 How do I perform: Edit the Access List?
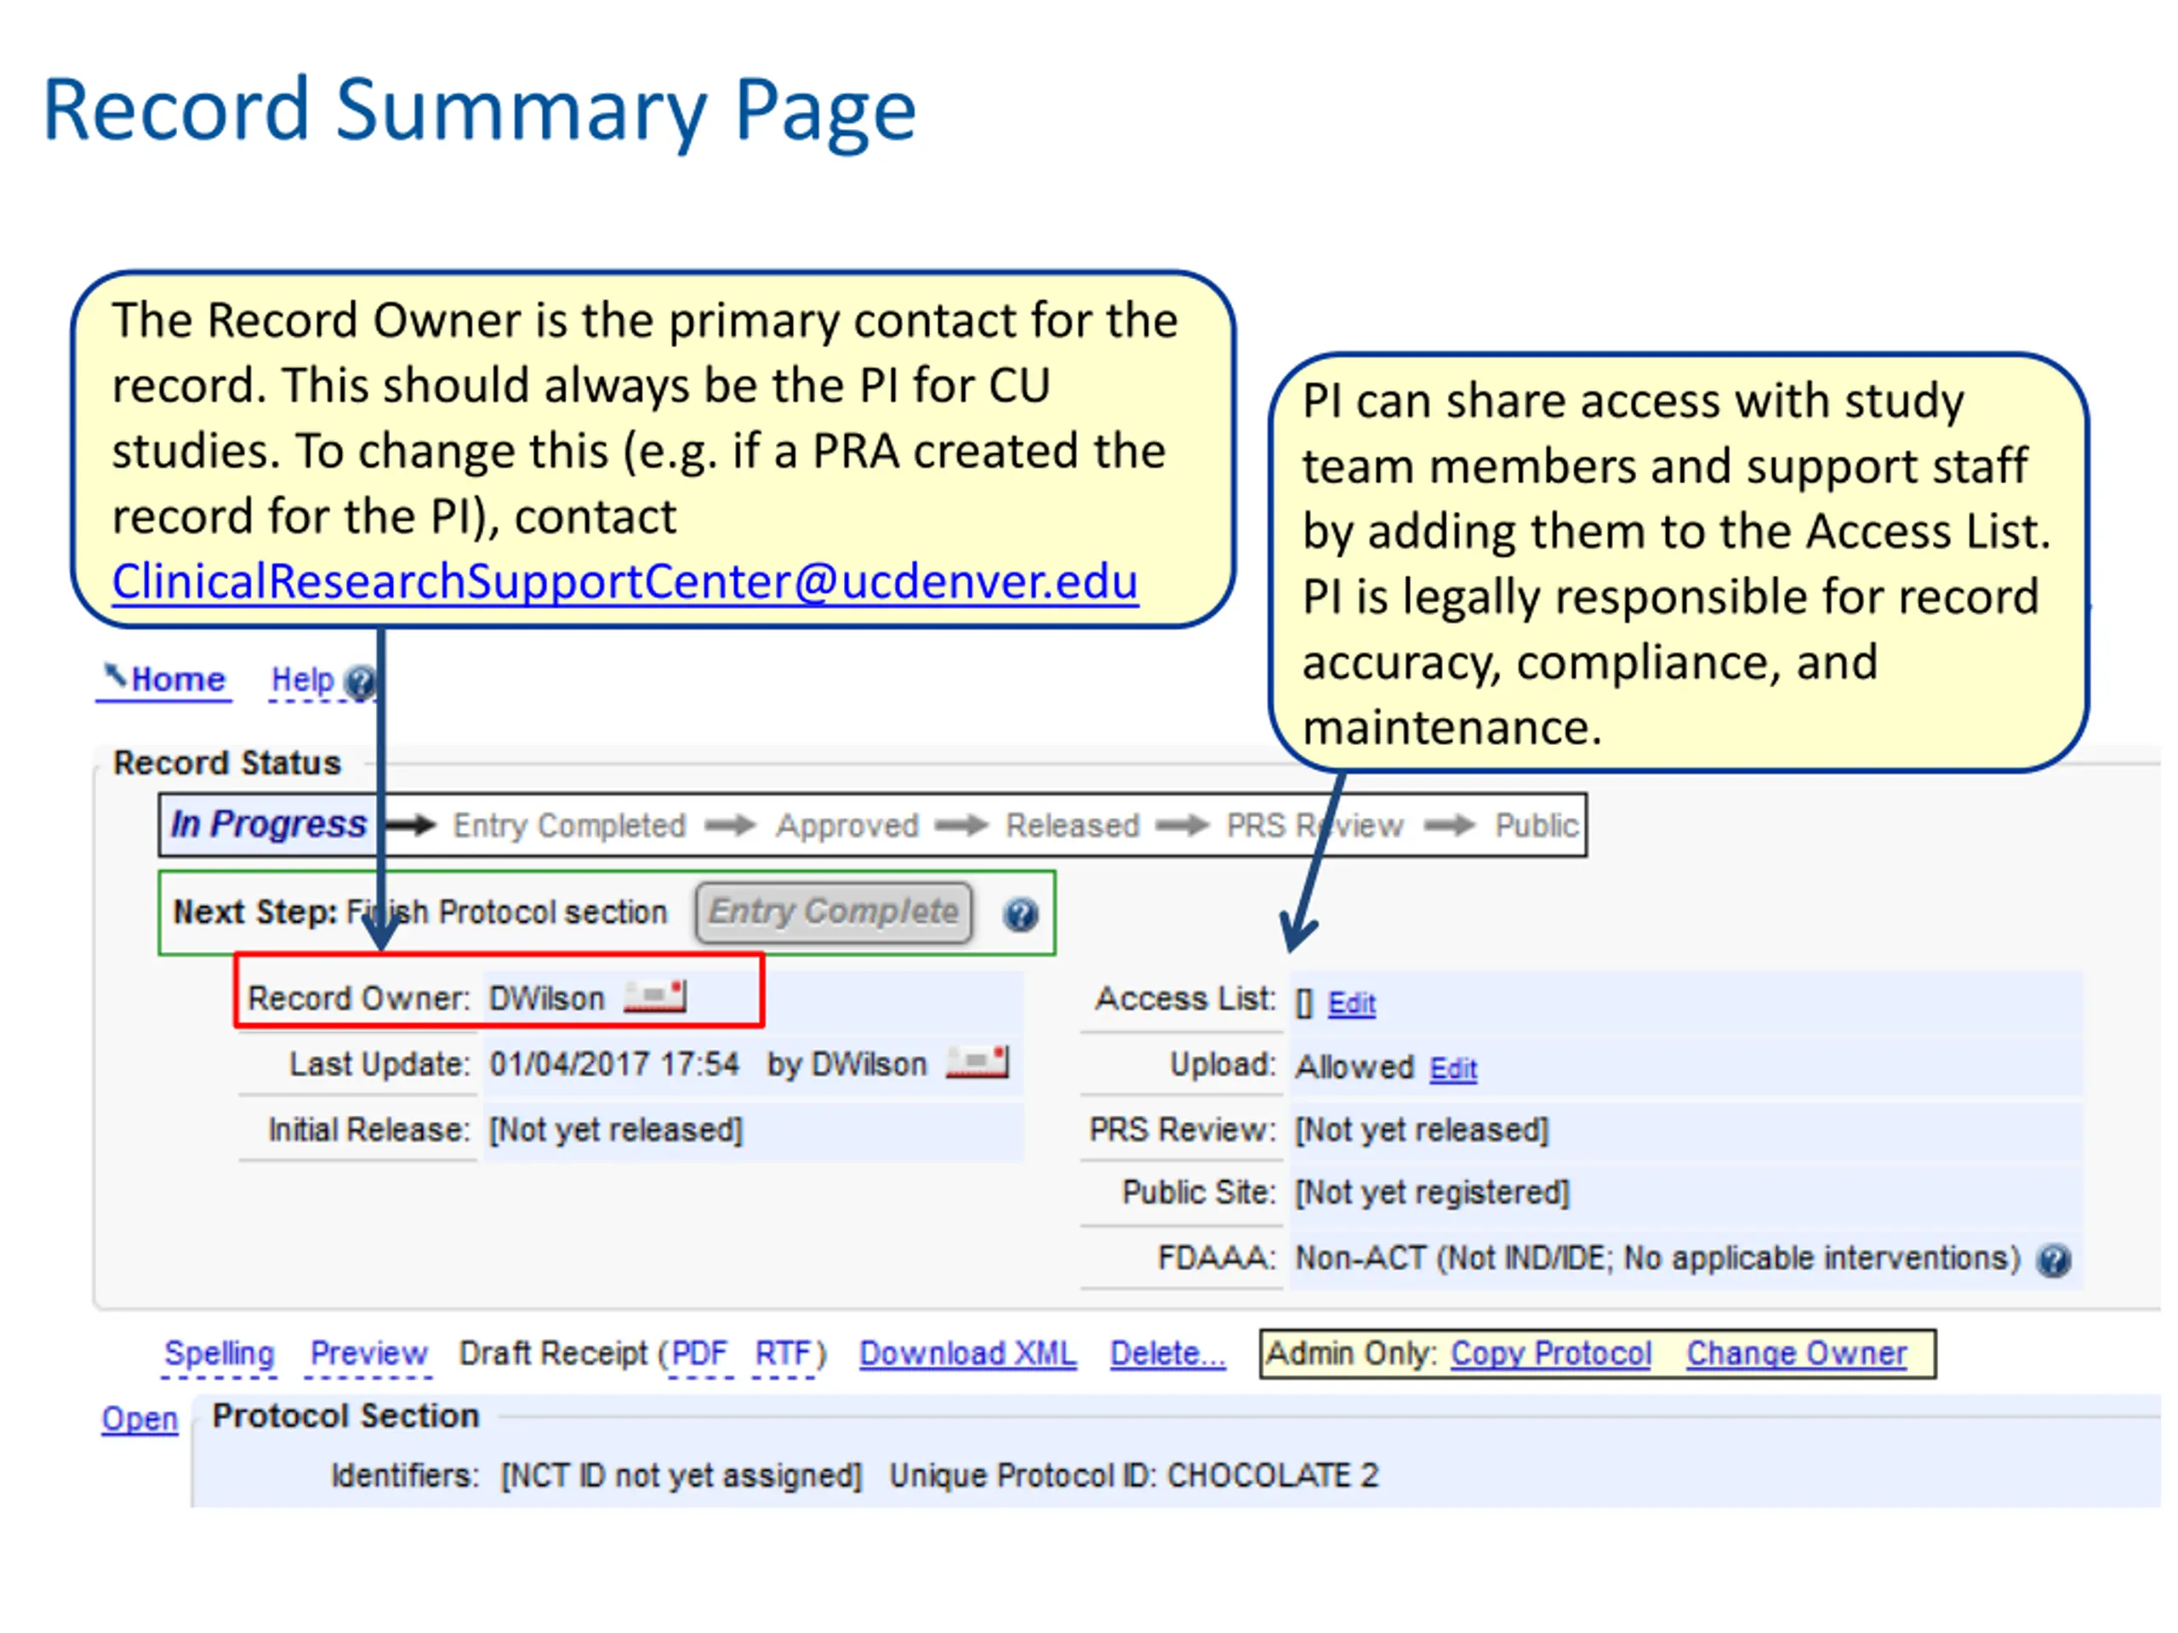pos(1351,1003)
